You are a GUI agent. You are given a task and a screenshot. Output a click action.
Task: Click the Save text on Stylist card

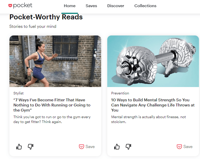tap(90, 146)
